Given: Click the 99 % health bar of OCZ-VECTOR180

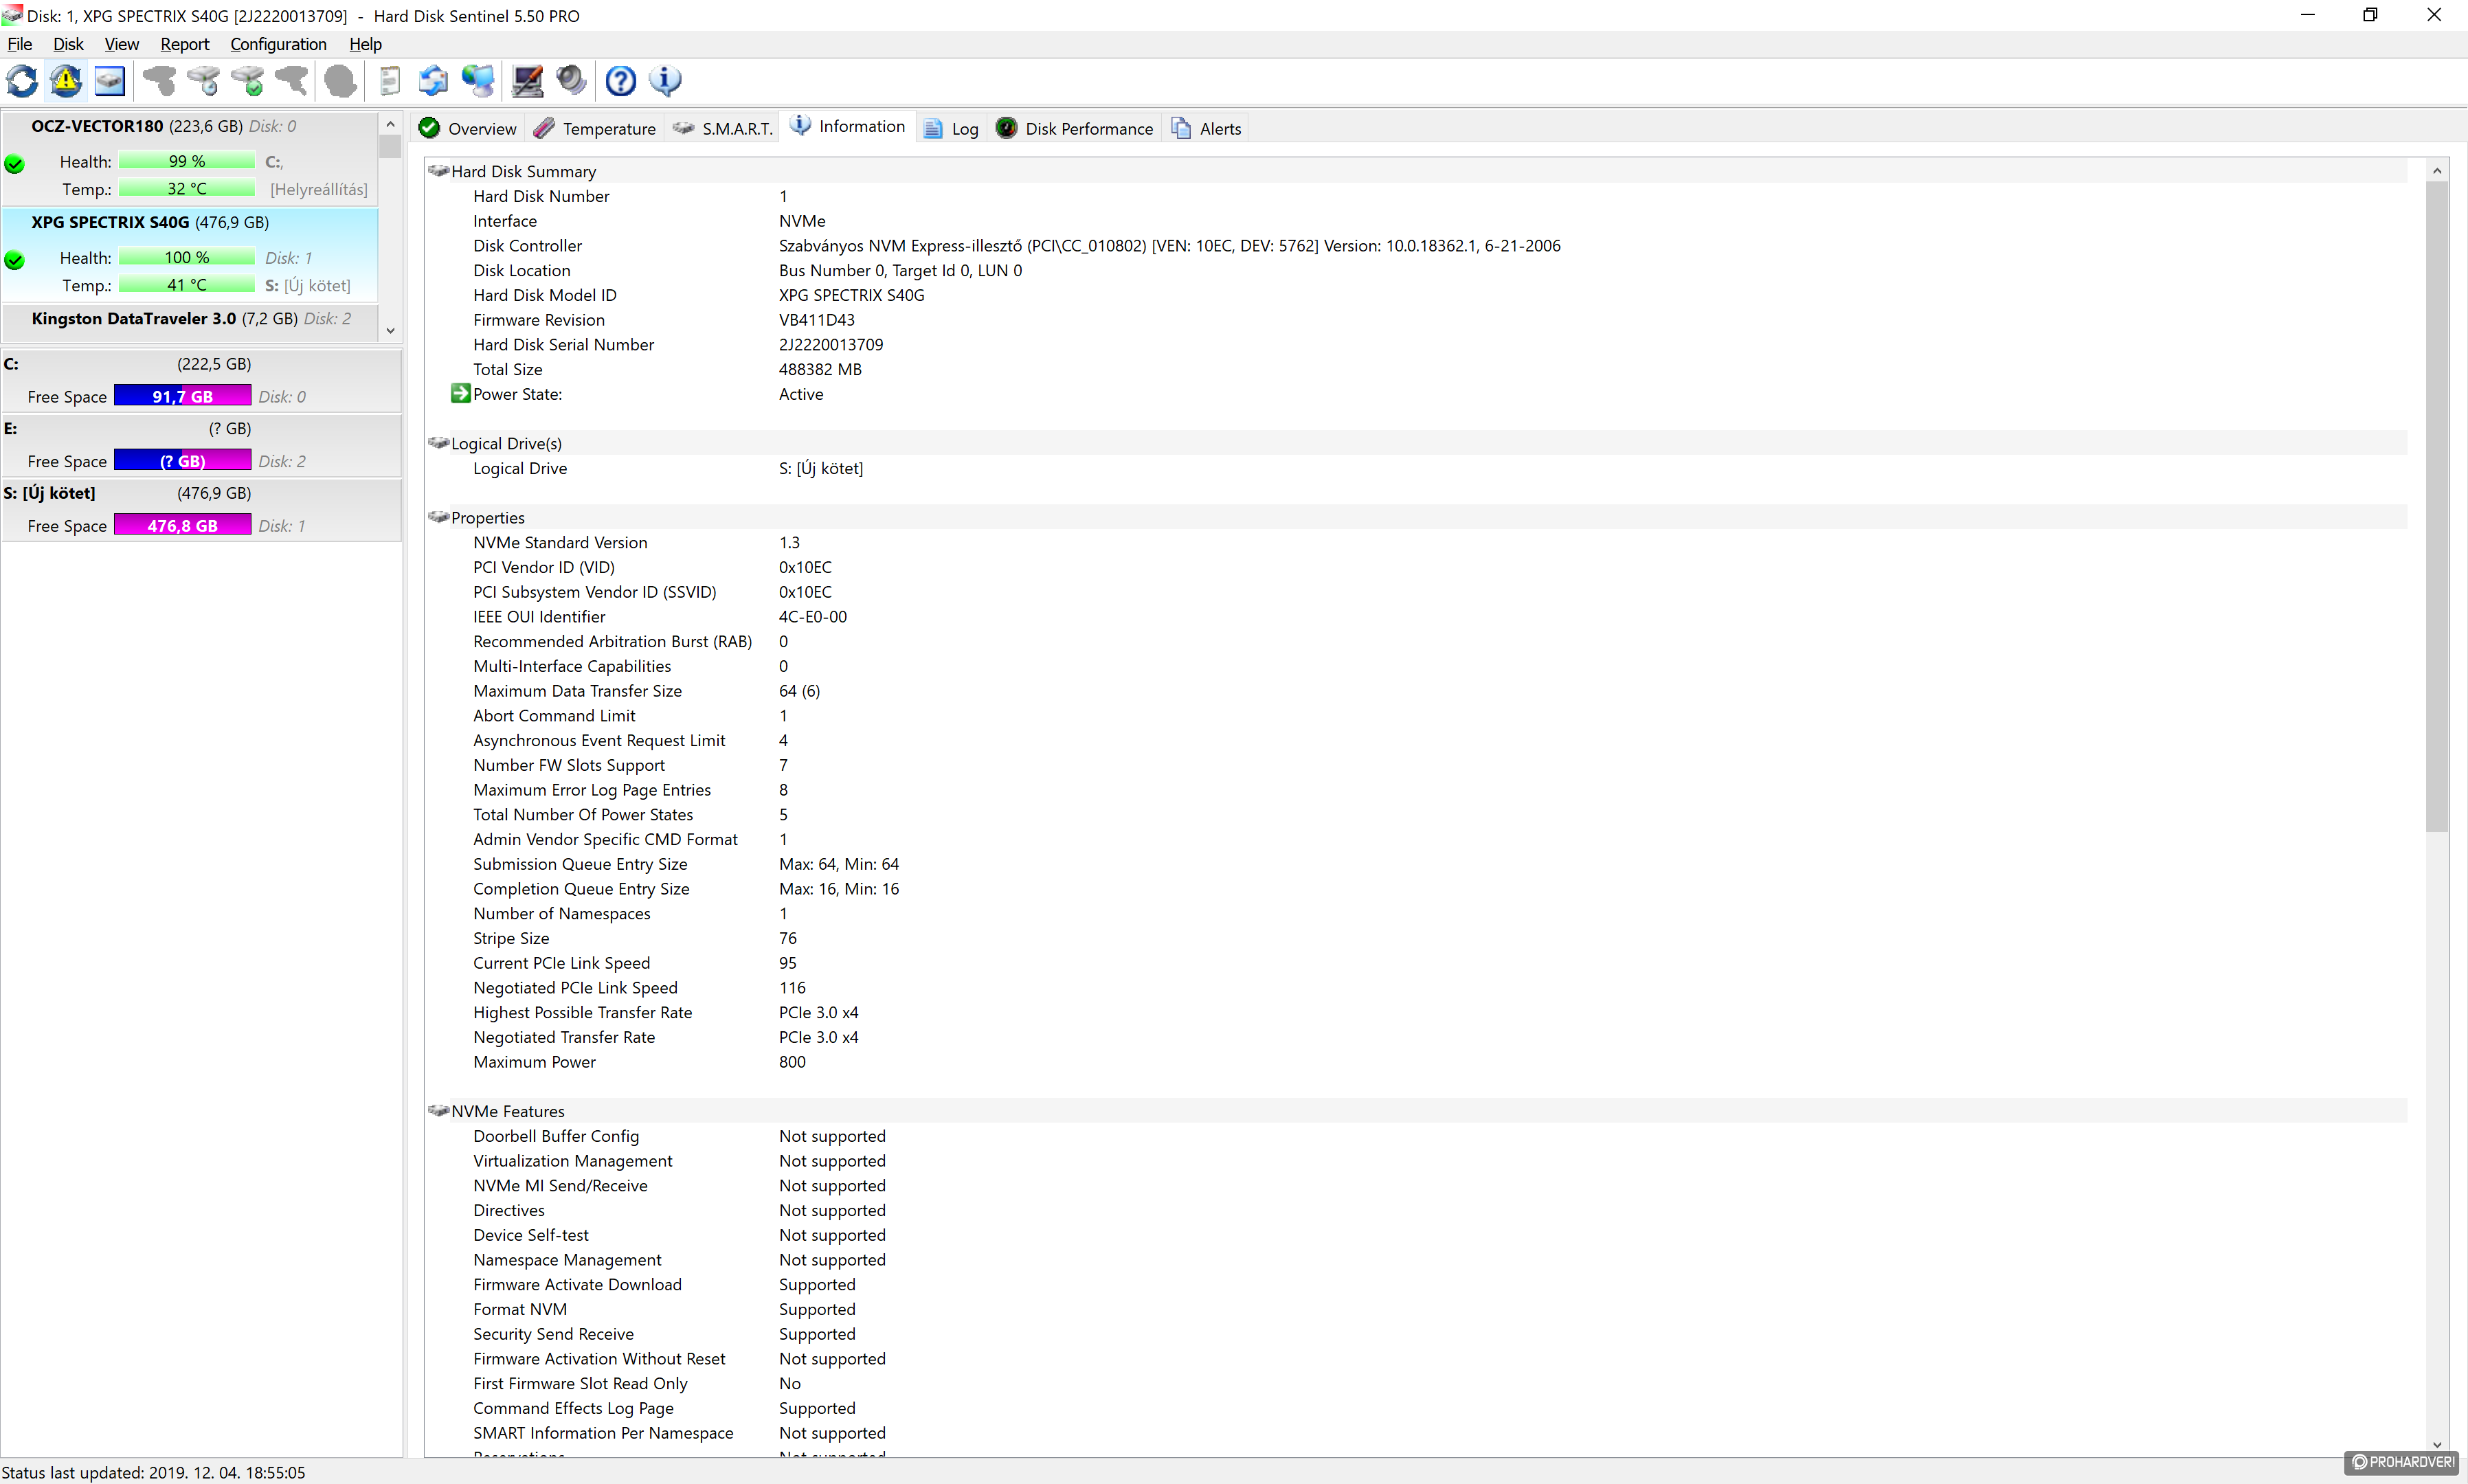Looking at the screenshot, I should (186, 161).
